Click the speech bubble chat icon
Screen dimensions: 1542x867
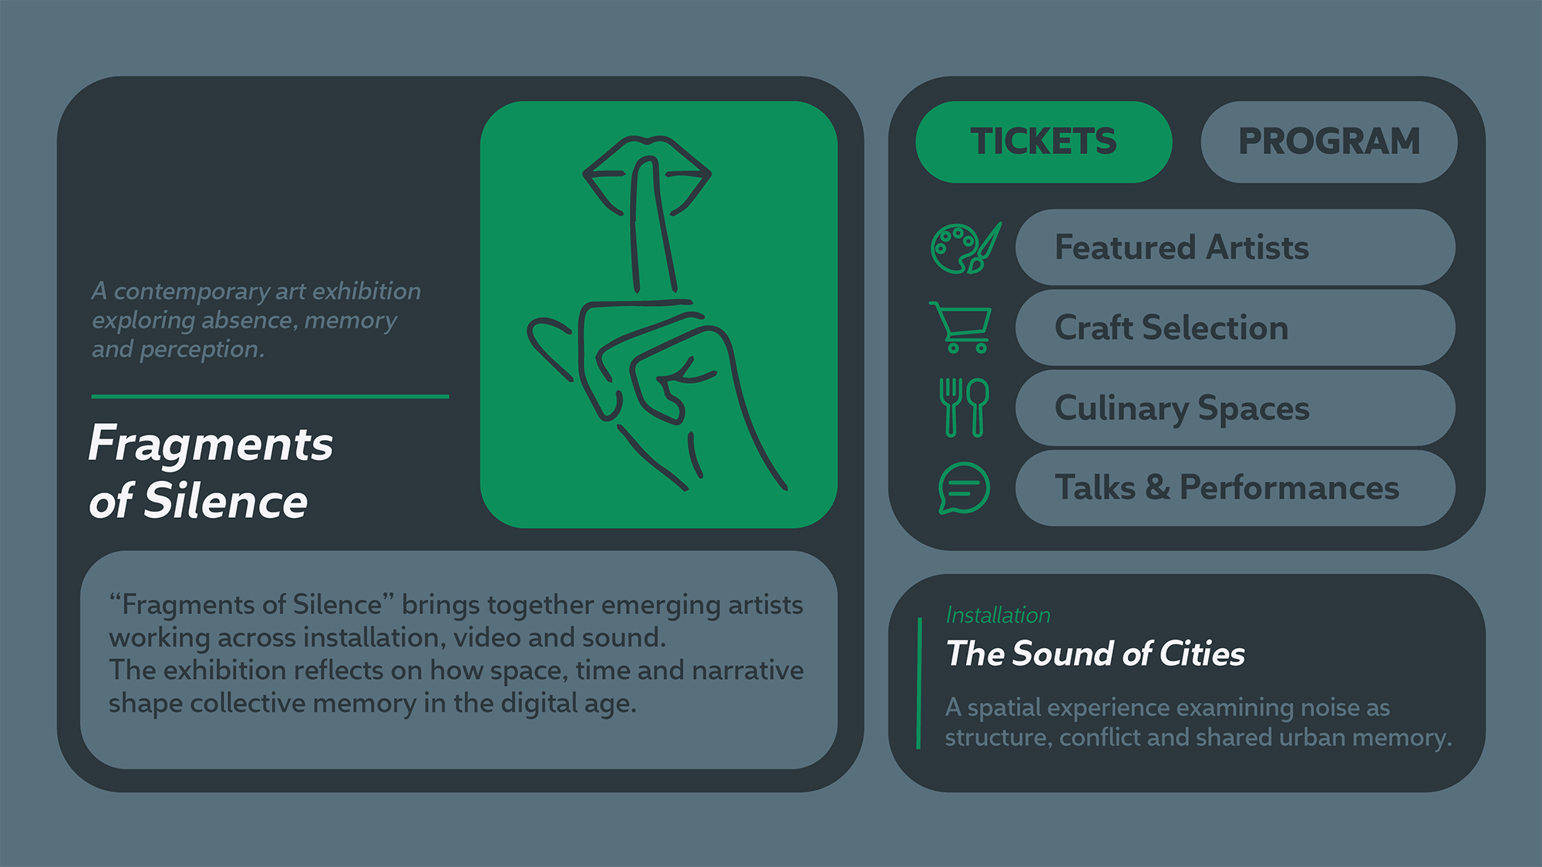pos(963,488)
